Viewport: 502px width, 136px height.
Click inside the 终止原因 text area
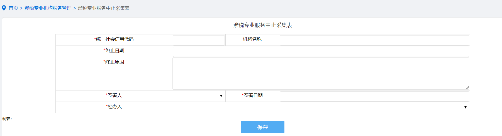click(x=320, y=74)
